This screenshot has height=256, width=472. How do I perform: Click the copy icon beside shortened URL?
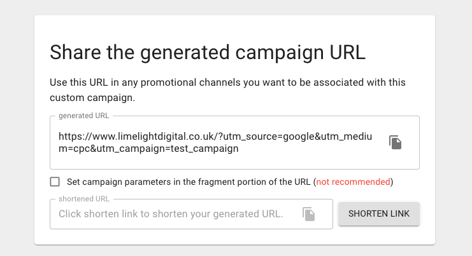pos(308,214)
